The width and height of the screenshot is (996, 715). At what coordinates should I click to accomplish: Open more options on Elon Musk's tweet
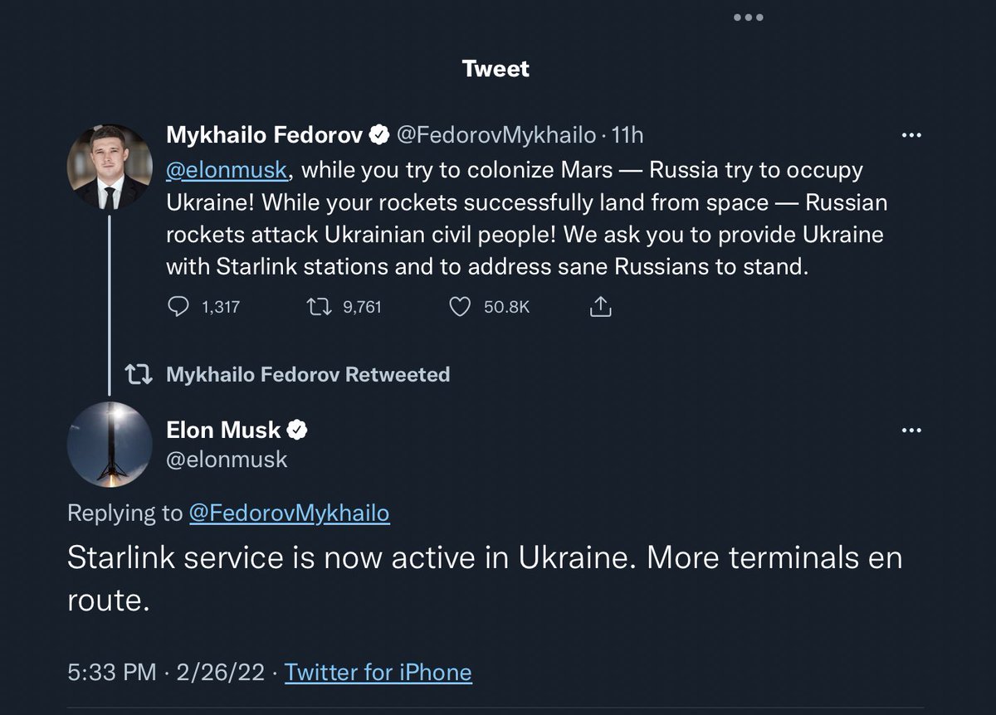coord(911,430)
